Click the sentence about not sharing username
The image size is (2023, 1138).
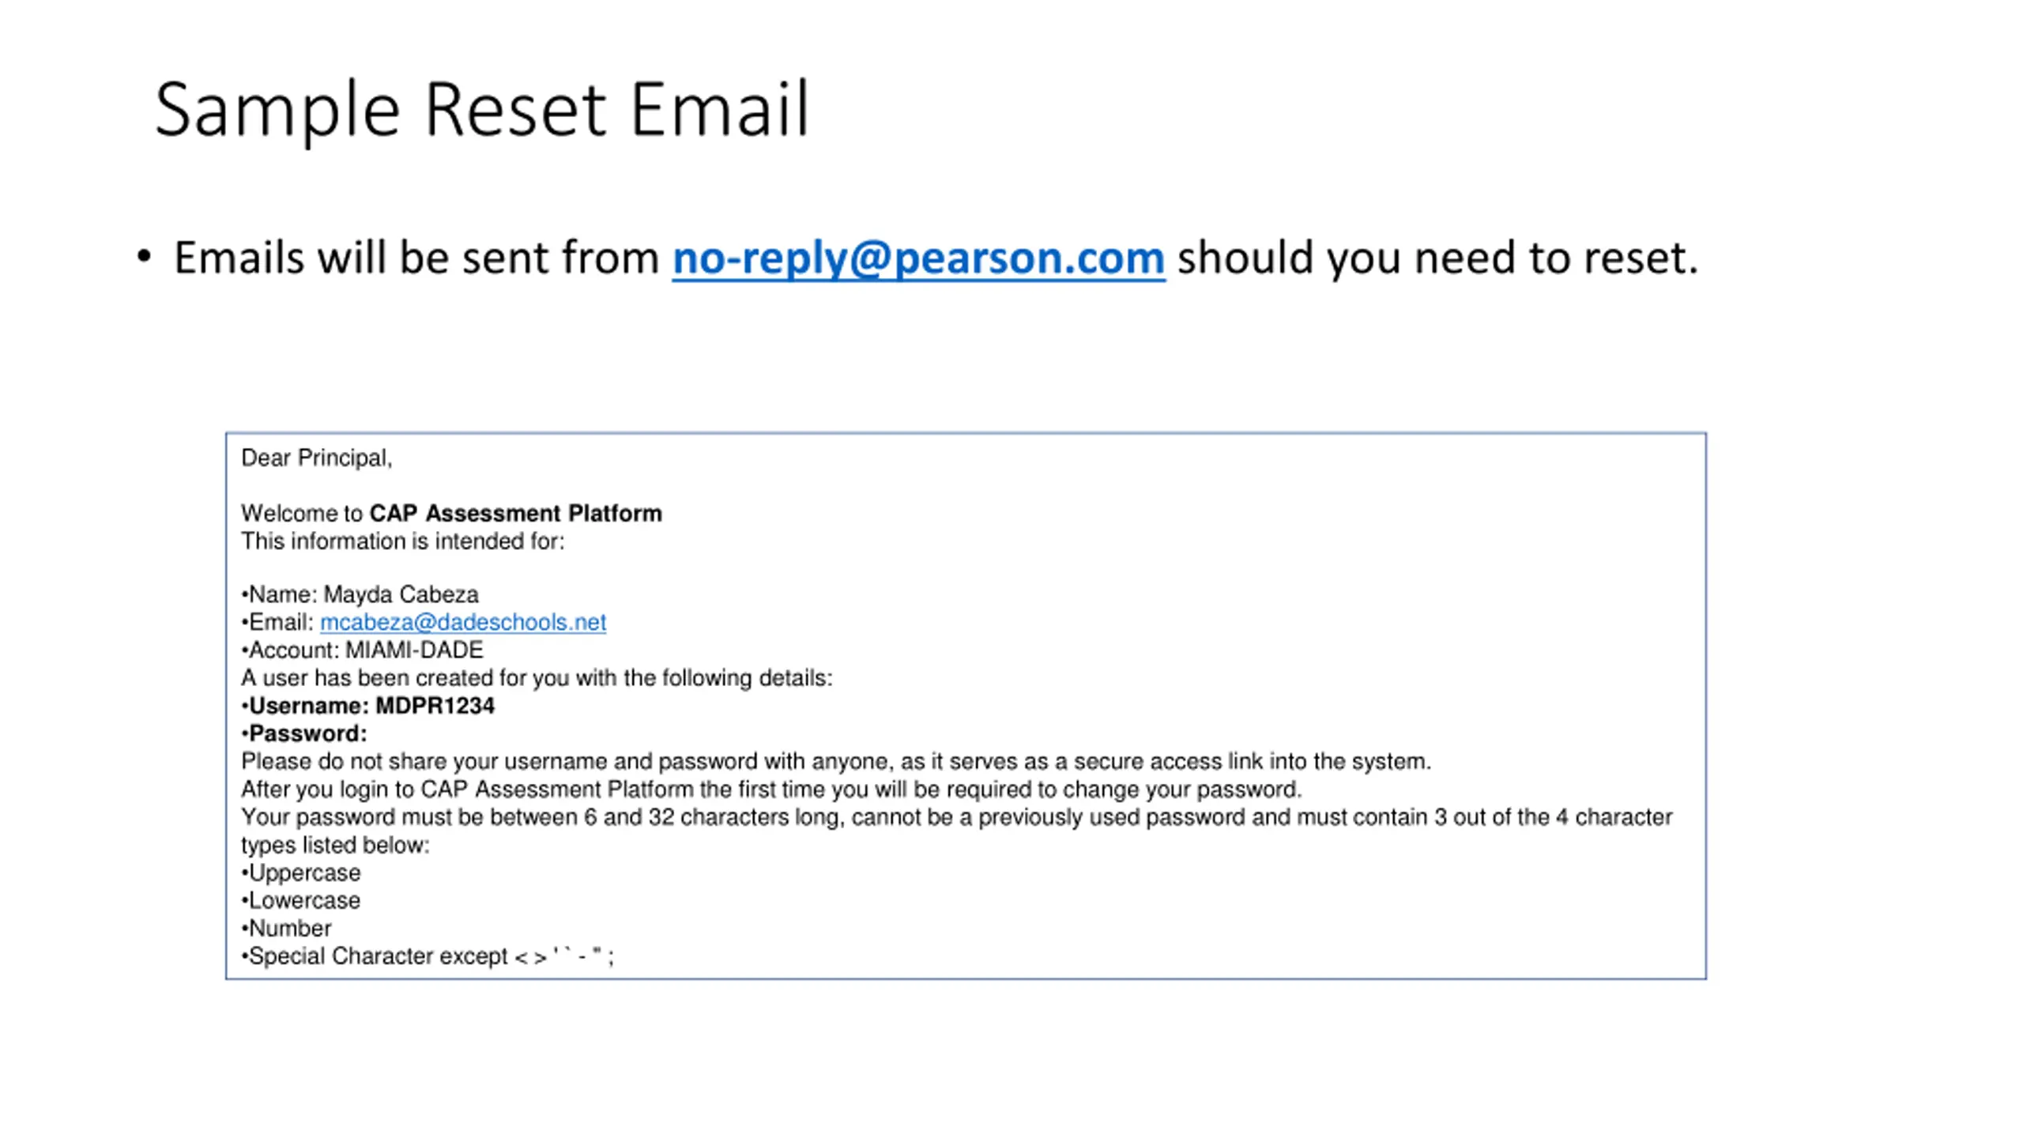(x=836, y=761)
